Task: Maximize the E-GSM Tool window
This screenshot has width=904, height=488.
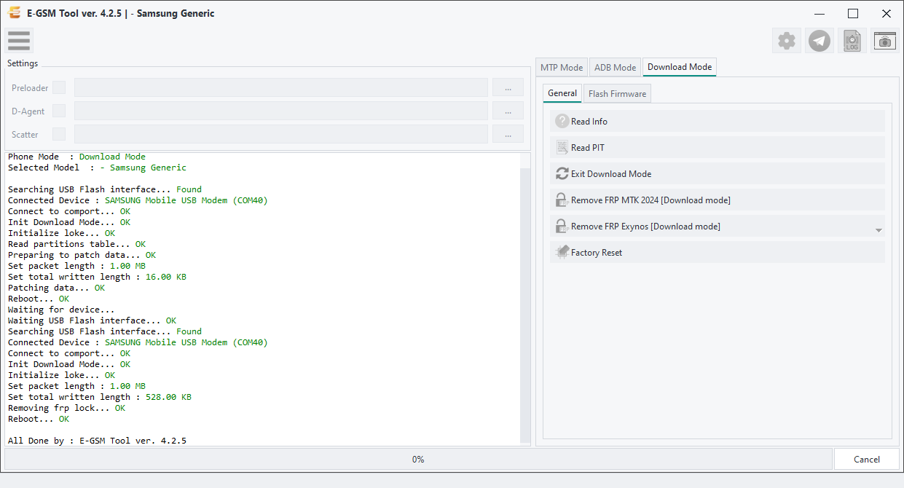Action: (853, 13)
